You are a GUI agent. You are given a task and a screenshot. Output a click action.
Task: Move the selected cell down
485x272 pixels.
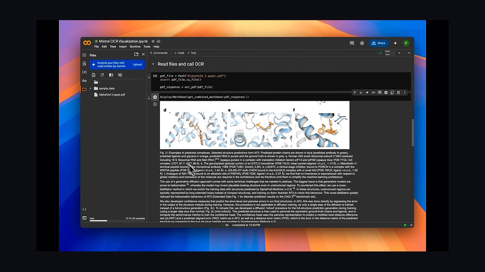click(361, 93)
